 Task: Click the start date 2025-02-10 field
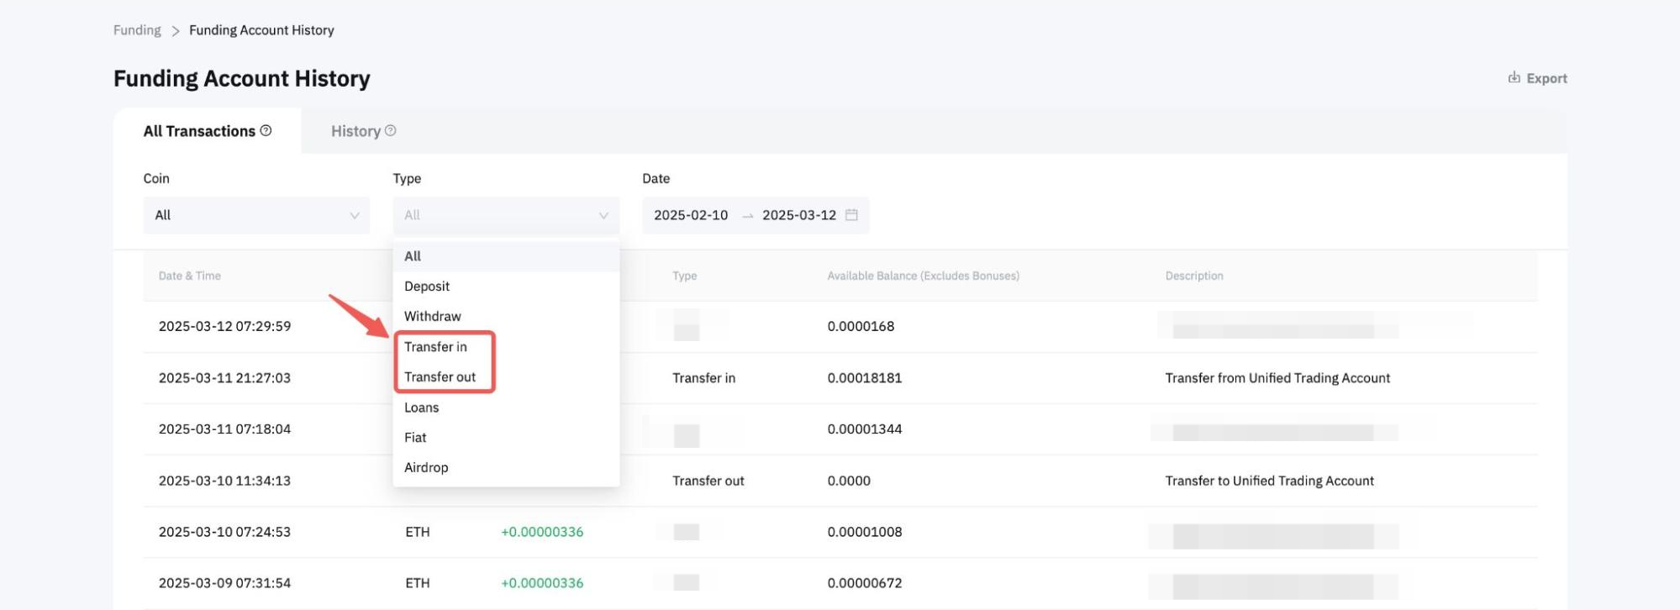pos(691,215)
